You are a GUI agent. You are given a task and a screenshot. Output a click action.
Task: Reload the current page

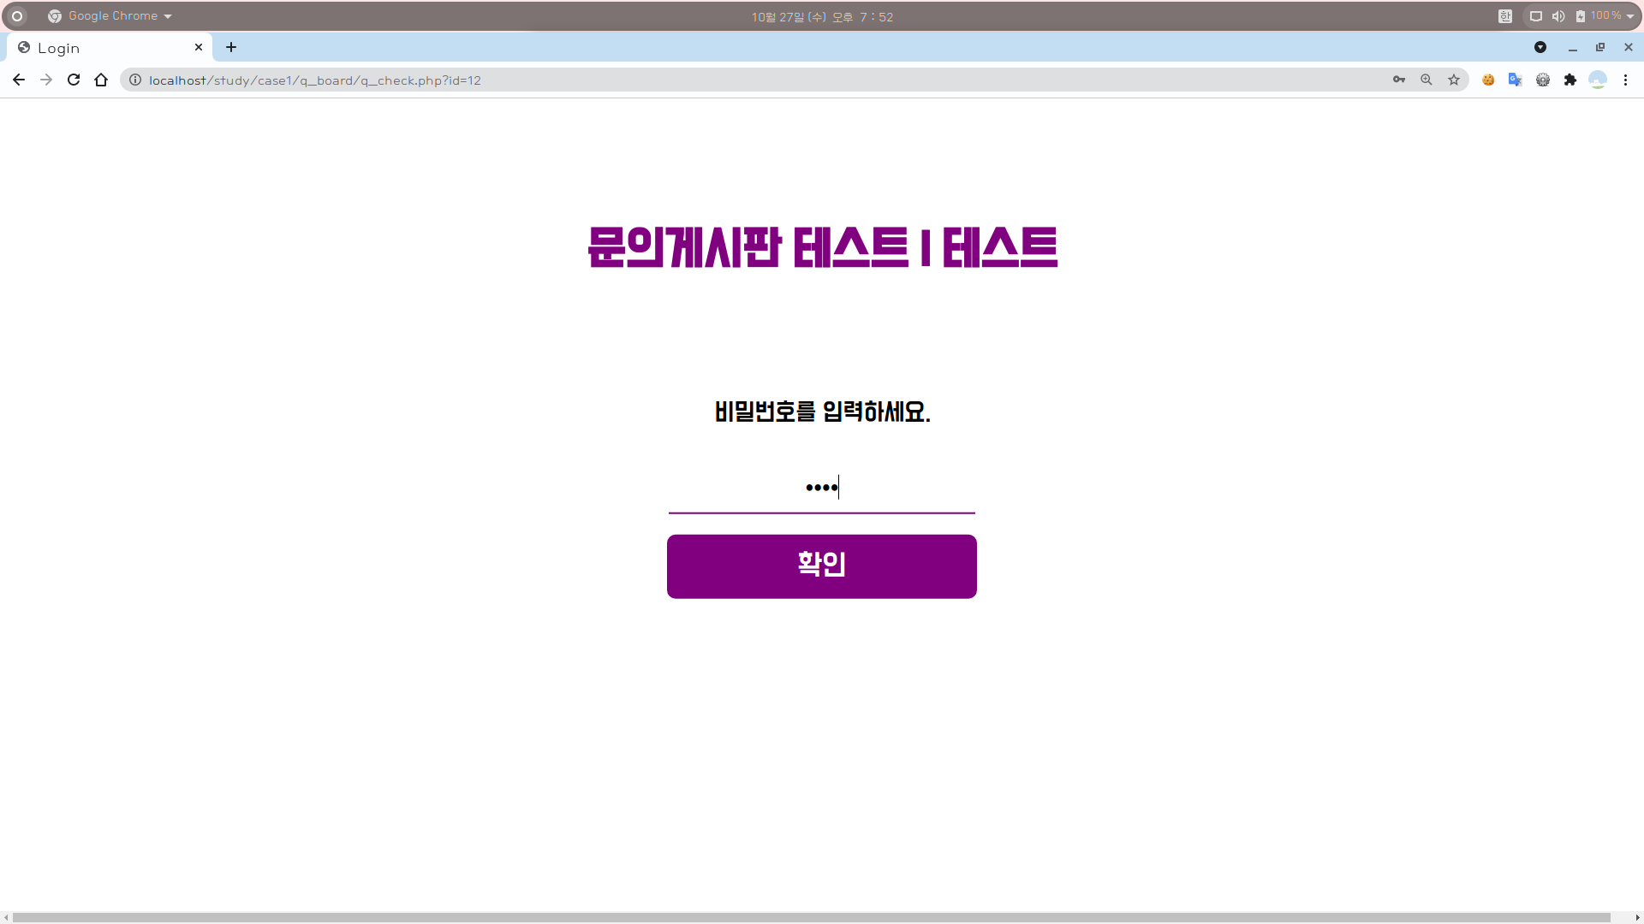74,80
